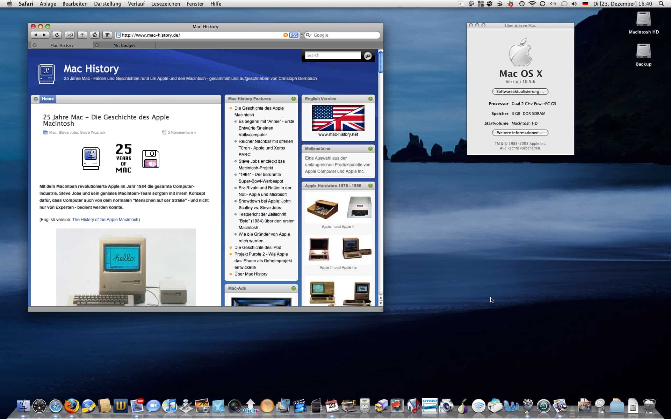The width and height of the screenshot is (671, 419).
Task: Open the 1Password toolbar button
Action: [107, 35]
